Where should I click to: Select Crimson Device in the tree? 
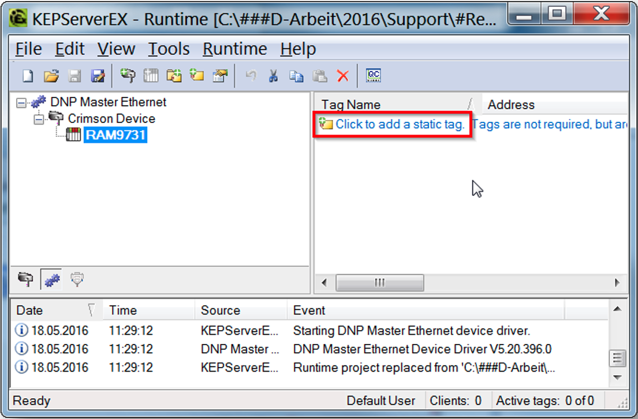click(111, 119)
